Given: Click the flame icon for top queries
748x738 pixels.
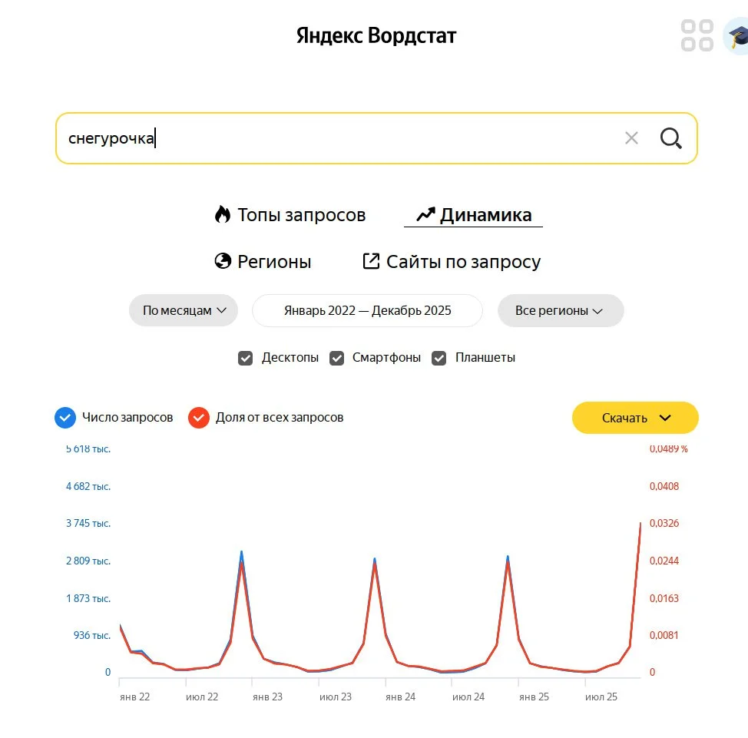Looking at the screenshot, I should click(223, 215).
